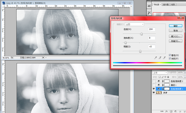Create new adjustment layer via bottom icon

(175, 111)
